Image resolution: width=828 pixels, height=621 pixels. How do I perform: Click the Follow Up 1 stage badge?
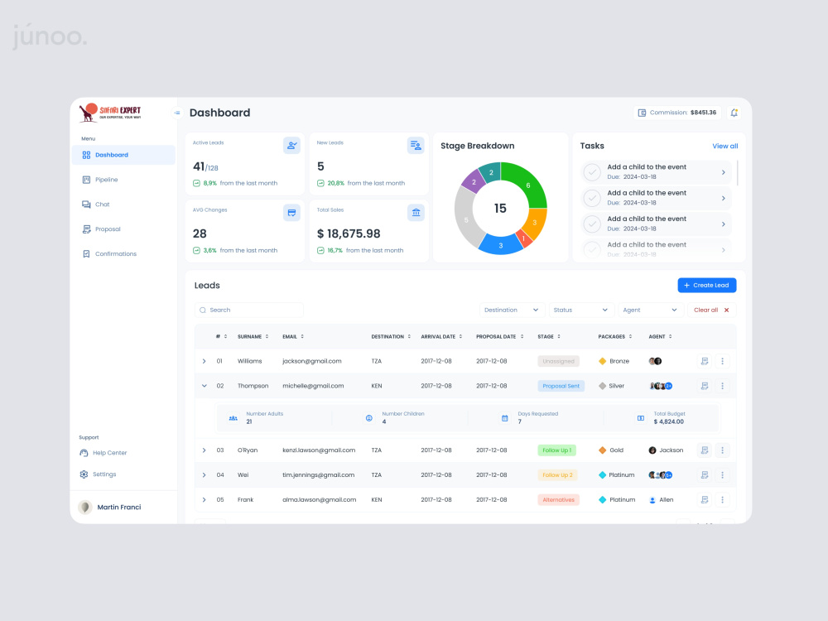click(x=556, y=450)
